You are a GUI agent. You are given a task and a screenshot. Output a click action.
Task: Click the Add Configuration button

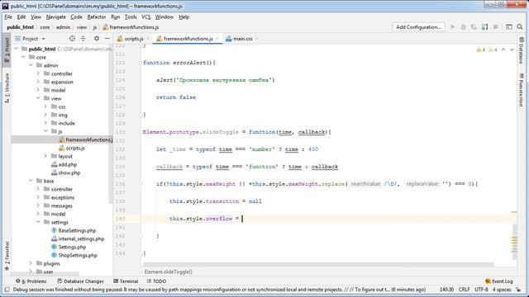418,27
